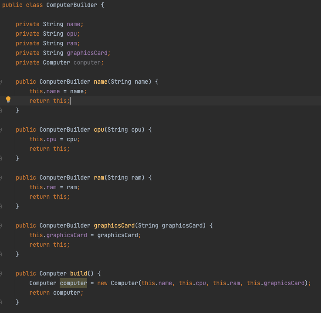Click 'return this;' inside the name method
Screen dimensions: 321x313
pyautogui.click(x=50, y=101)
